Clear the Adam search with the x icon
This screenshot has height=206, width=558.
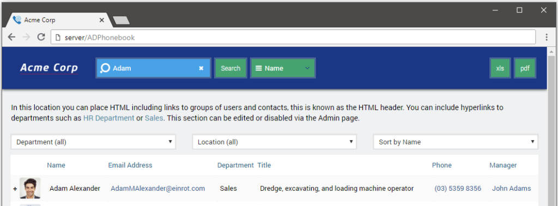coord(201,68)
